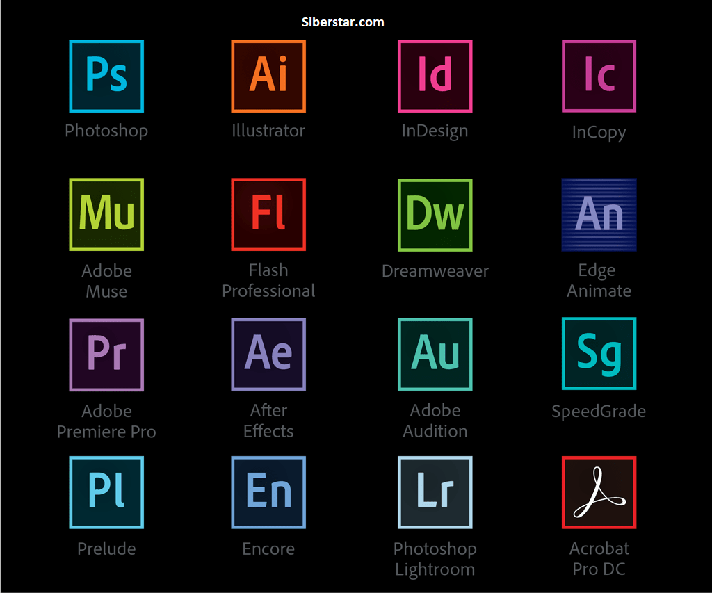Click the "After Effects" text label

(268, 421)
